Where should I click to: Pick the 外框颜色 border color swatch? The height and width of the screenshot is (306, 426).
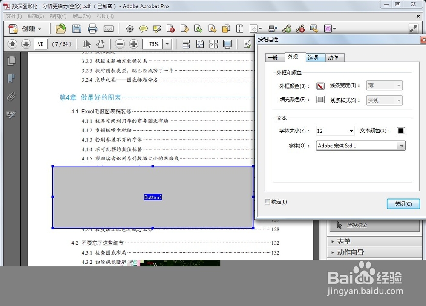(x=320, y=86)
